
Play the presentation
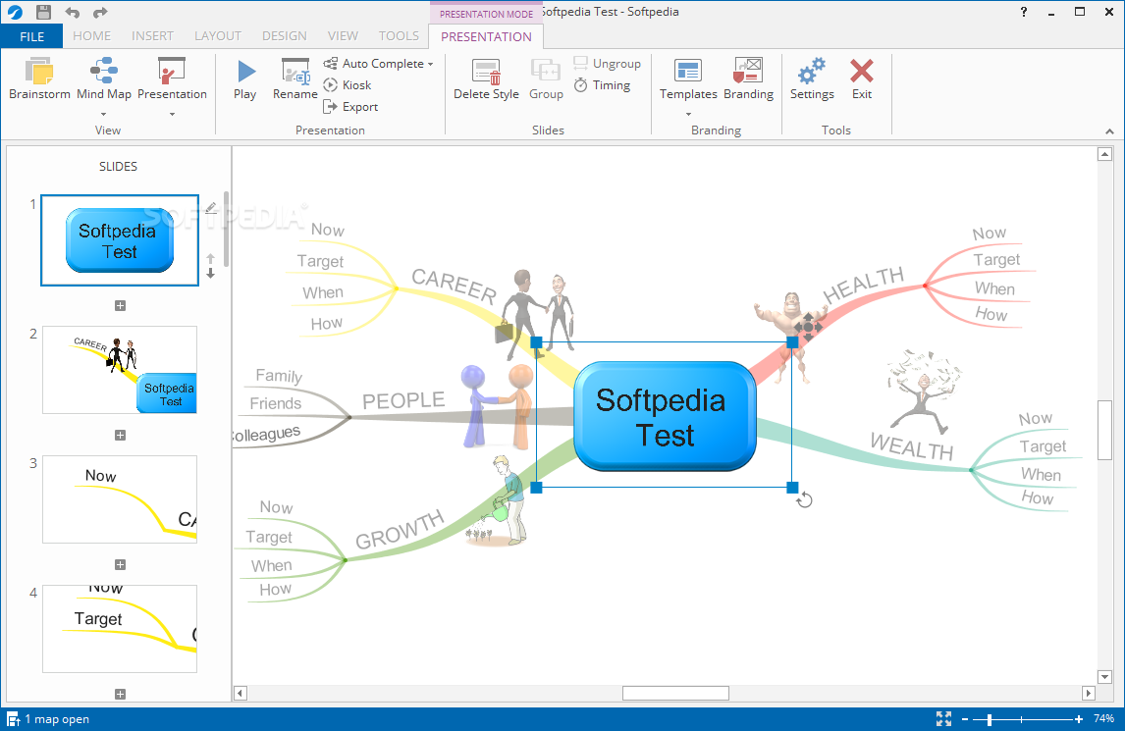pyautogui.click(x=245, y=78)
